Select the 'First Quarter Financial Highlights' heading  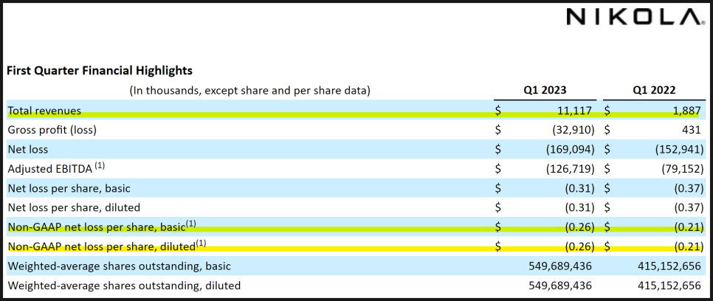pyautogui.click(x=100, y=71)
